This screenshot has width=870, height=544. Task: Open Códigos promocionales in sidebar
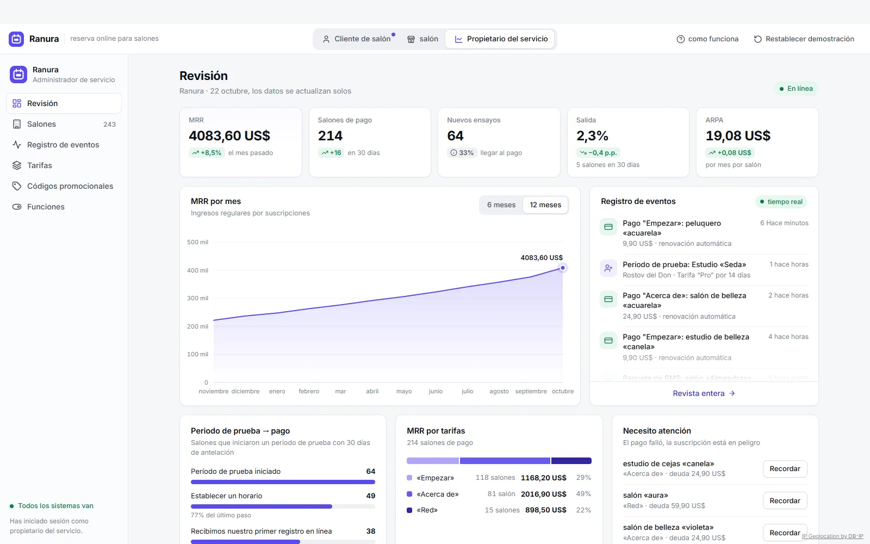[64, 186]
